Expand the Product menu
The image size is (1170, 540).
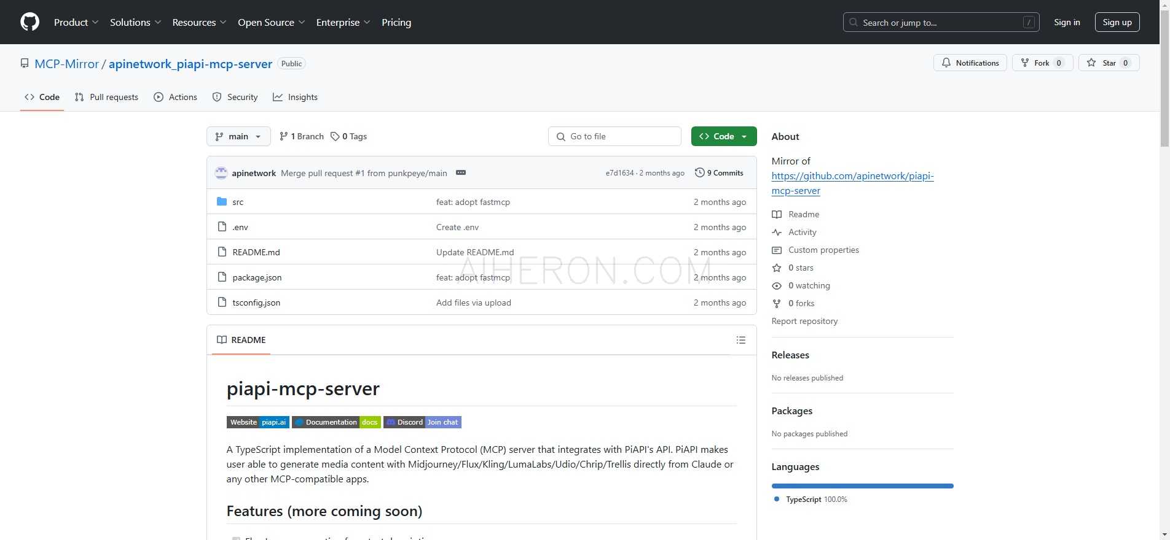coord(76,22)
